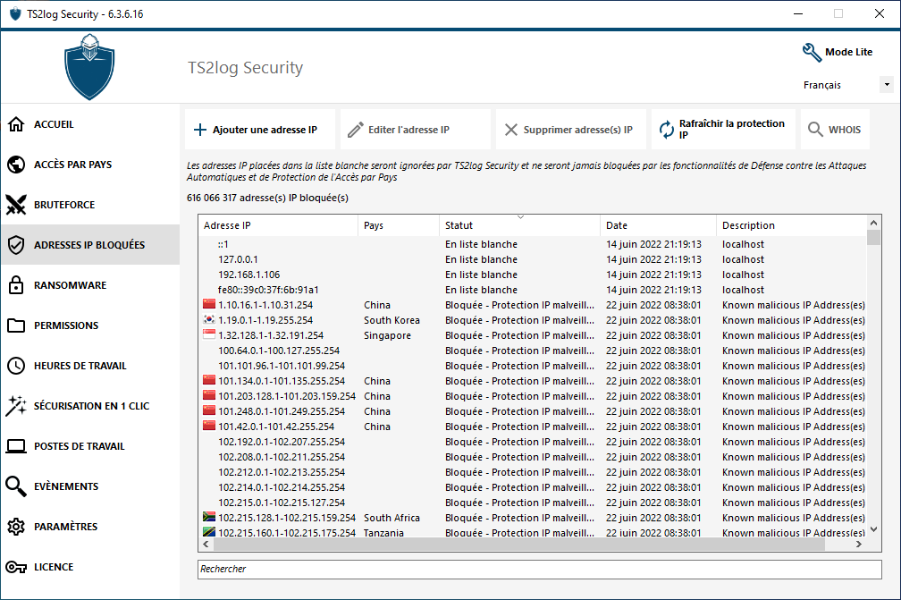Click Ajouter une adresse IP button
901x600 pixels.
click(260, 130)
